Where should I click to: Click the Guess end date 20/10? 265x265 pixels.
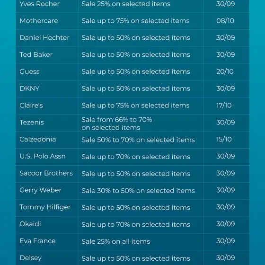(x=225, y=71)
